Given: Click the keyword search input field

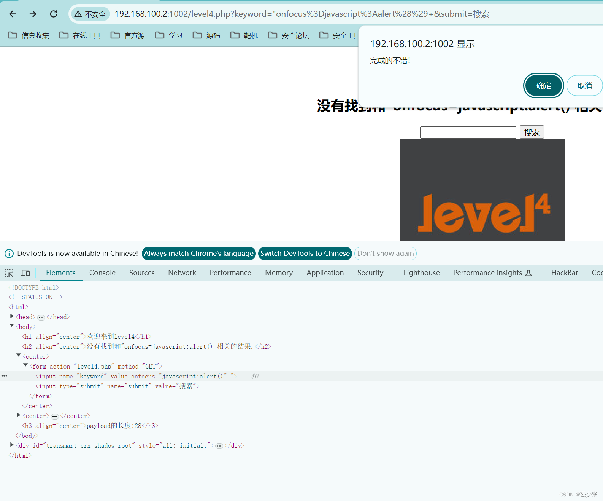Looking at the screenshot, I should pyautogui.click(x=468, y=132).
